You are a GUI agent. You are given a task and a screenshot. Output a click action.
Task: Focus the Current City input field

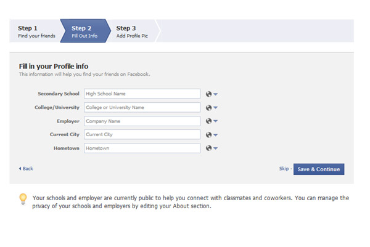click(142, 134)
